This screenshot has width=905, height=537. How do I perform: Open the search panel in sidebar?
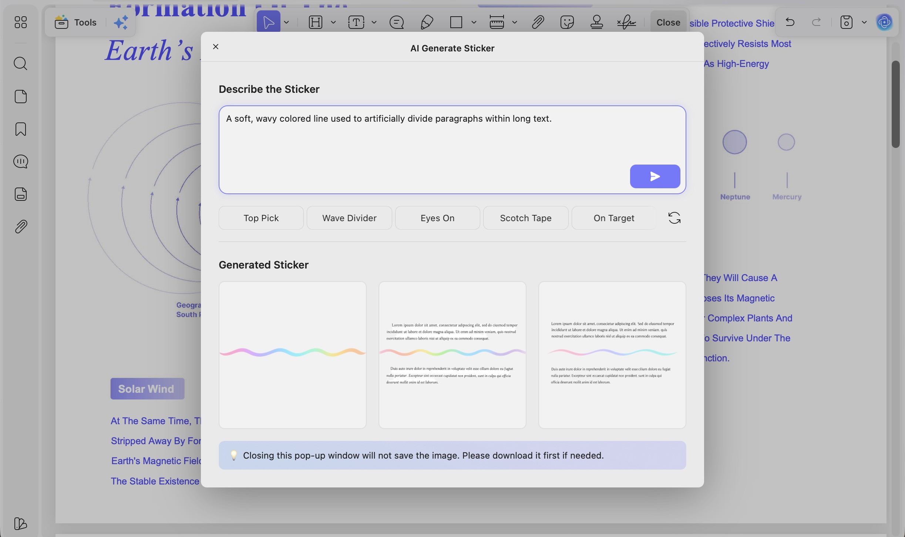20,64
